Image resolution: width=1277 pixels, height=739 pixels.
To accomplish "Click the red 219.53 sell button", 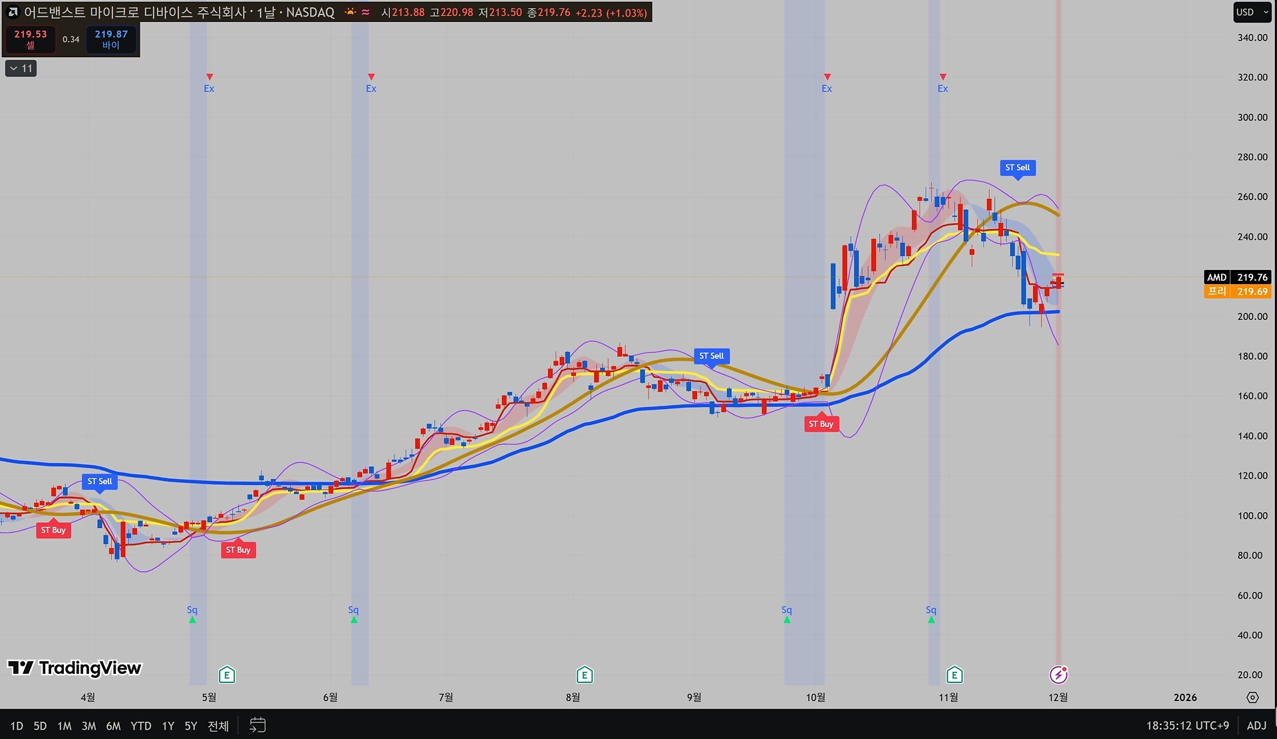I will pyautogui.click(x=31, y=39).
